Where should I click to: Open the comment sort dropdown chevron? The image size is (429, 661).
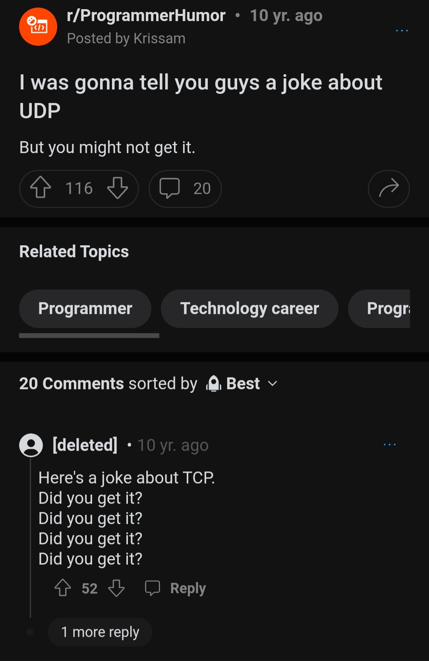click(272, 384)
